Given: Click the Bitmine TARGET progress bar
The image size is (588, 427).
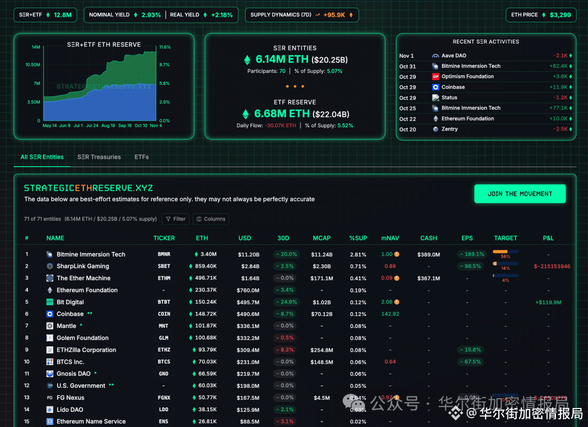Looking at the screenshot, I should coord(505,252).
